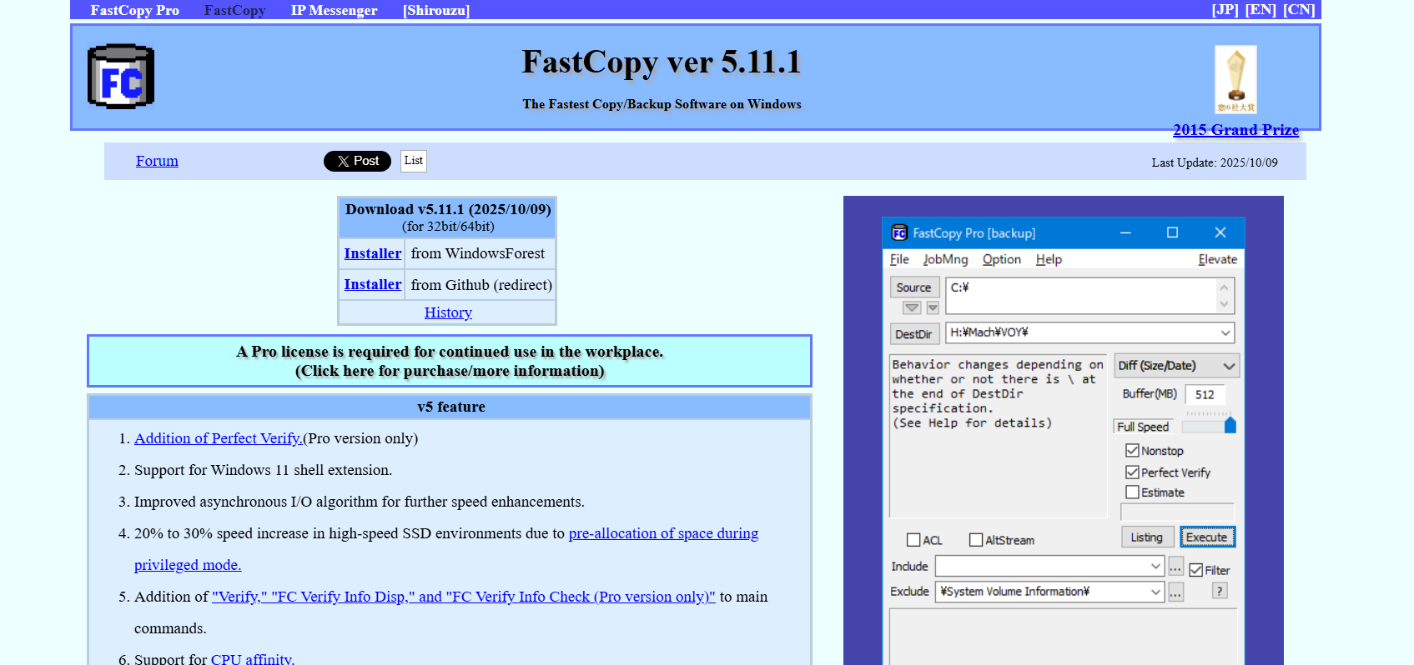Open the CPU affinity link
1414x665 pixels.
253,659
